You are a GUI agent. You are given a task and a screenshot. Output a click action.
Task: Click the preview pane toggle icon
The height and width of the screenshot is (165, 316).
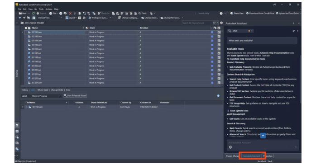coord(34,18)
